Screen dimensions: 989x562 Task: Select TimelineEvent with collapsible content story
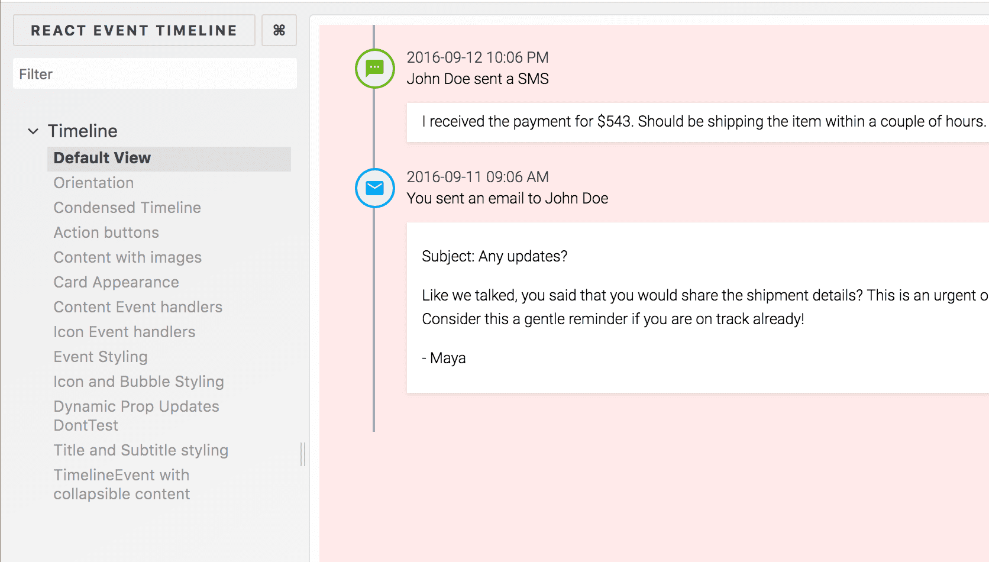(x=122, y=485)
